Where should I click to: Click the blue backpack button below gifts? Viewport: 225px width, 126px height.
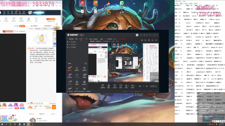point(22,108)
